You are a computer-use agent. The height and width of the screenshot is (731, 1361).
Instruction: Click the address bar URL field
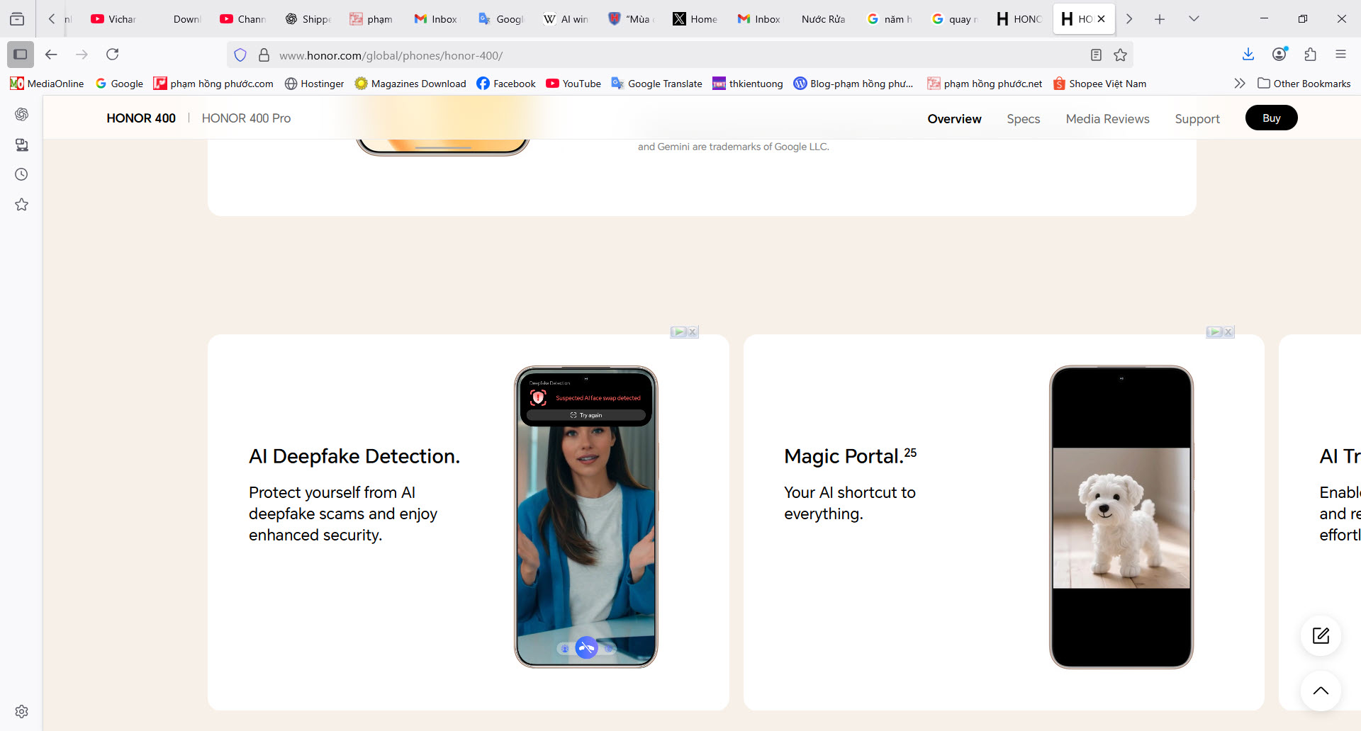pyautogui.click(x=638, y=55)
